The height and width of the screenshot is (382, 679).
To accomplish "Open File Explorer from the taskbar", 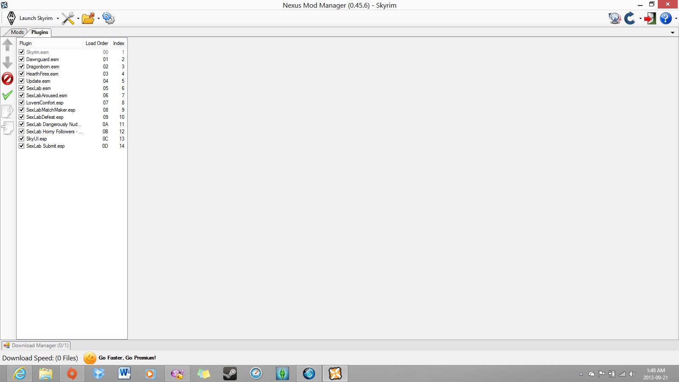I will [46, 374].
